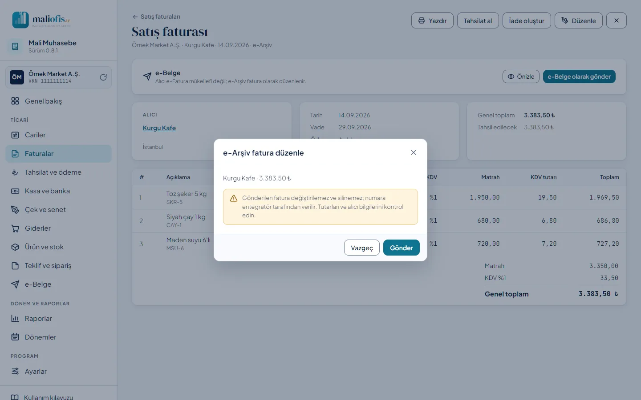
Task: Click the Tahsilat al button
Action: (478, 20)
